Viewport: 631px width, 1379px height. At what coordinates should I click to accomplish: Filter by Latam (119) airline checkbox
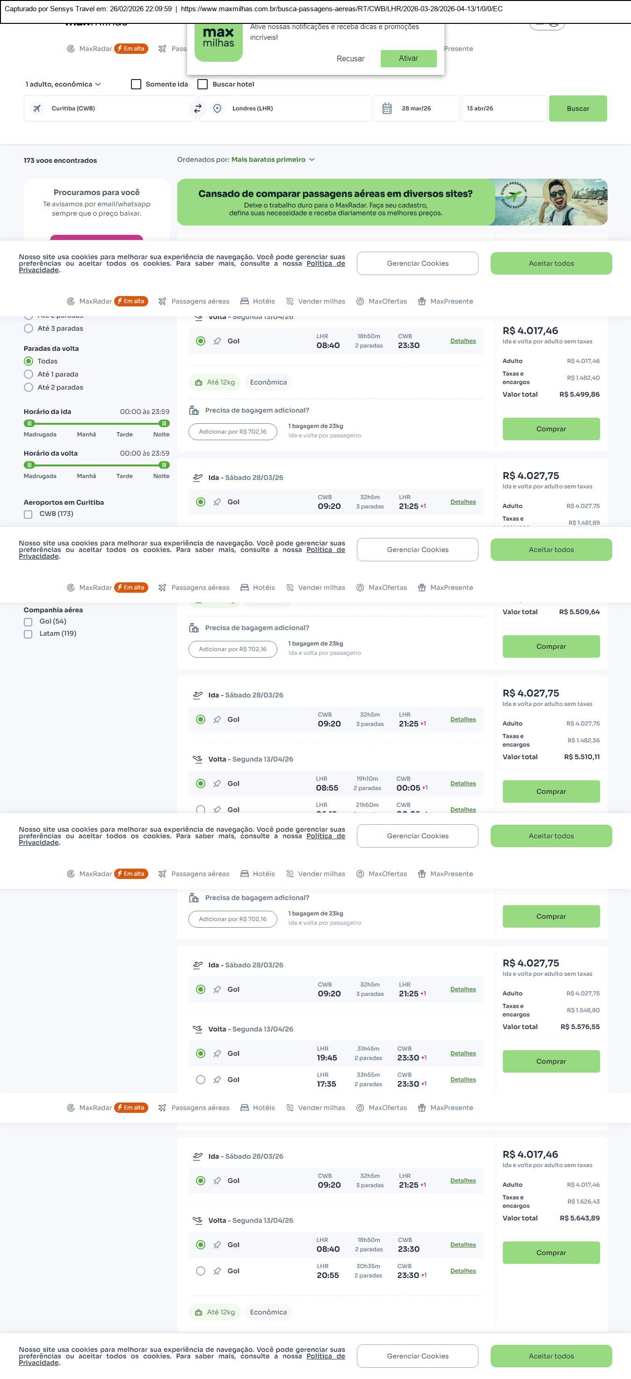click(28, 634)
